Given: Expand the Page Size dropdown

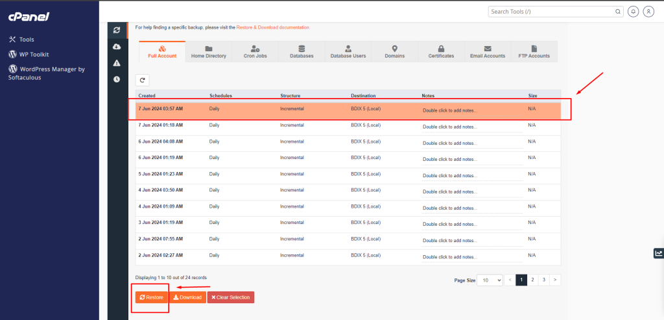Looking at the screenshot, I should tap(490, 280).
